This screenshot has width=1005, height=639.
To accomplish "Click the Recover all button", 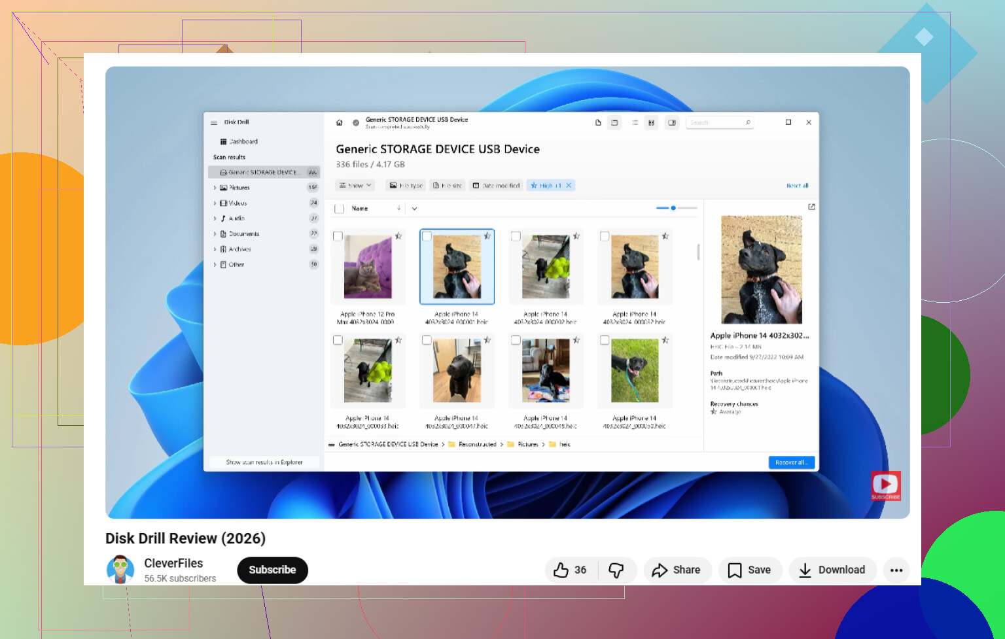I will point(792,462).
